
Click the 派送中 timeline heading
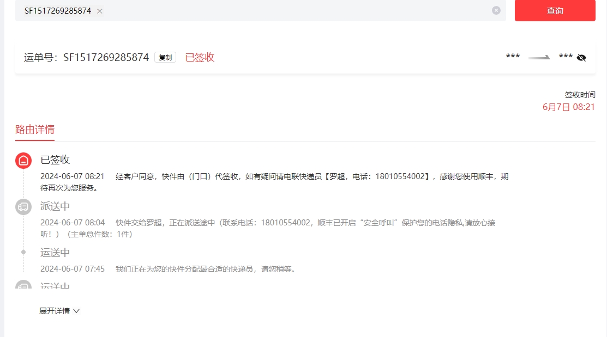55,206
